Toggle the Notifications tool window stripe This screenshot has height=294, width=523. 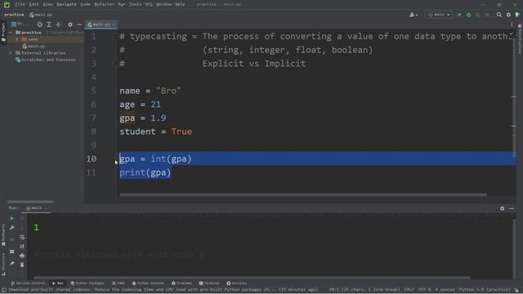(x=520, y=38)
